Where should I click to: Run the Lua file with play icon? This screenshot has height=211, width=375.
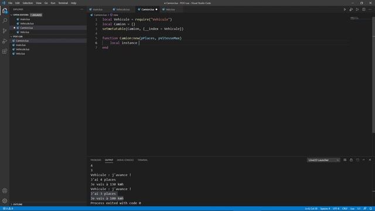[345, 9]
